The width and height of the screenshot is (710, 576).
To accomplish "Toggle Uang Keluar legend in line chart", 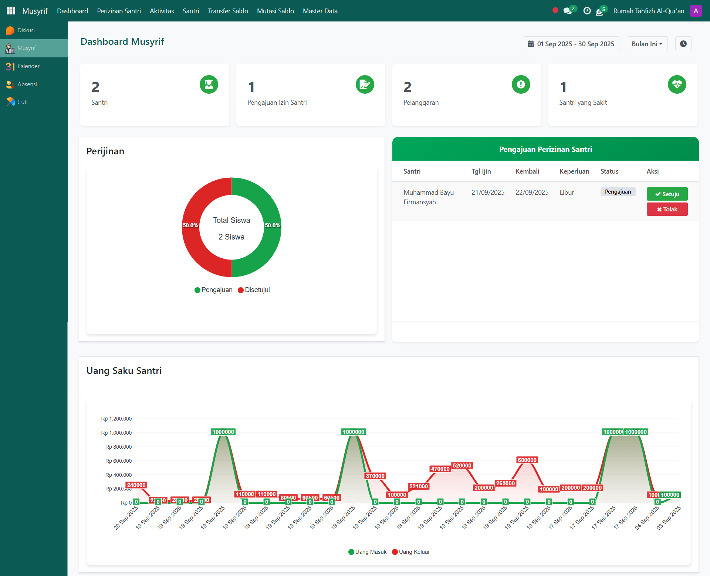I will point(410,552).
